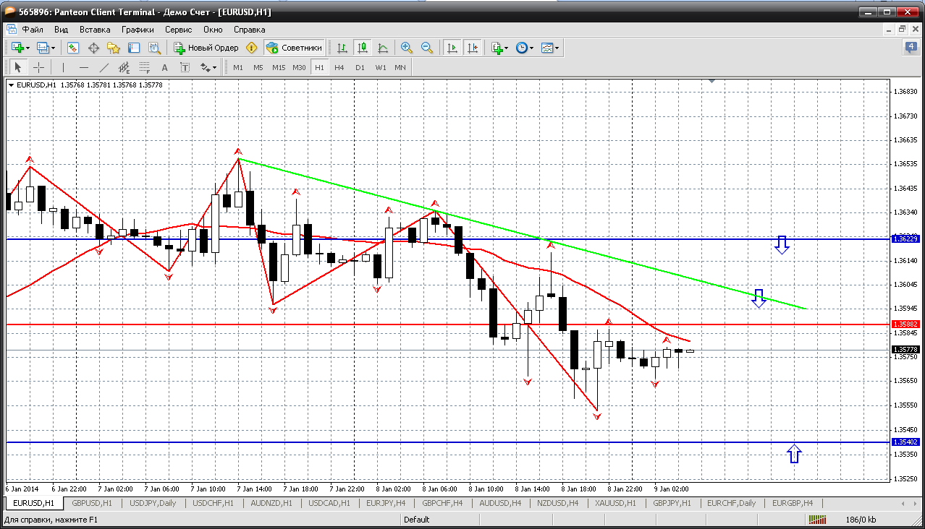The height and width of the screenshot is (529, 925).
Task: Switch to the GBPUSD,H1 chart tab
Action: 92,503
